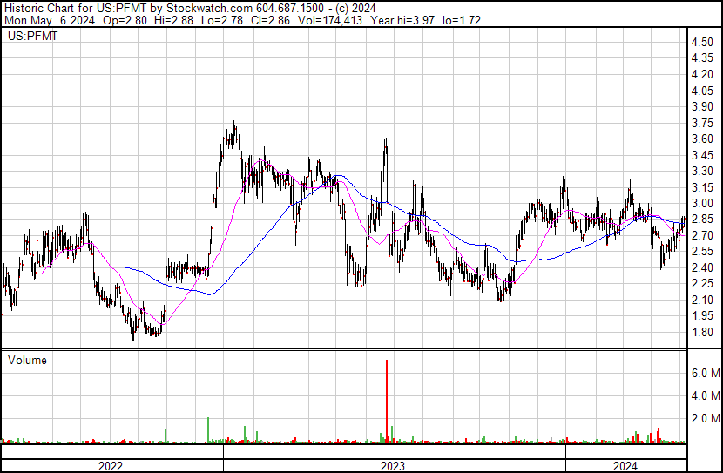Click the 2.0 M volume axis label
Screen dimensions: 723x473
click(706, 418)
